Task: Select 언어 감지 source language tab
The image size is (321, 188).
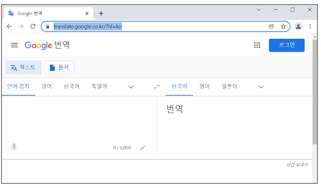Action: pyautogui.click(x=18, y=86)
